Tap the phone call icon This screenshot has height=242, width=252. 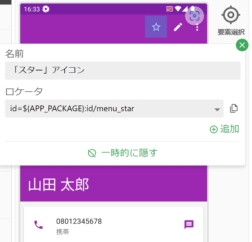(x=39, y=225)
